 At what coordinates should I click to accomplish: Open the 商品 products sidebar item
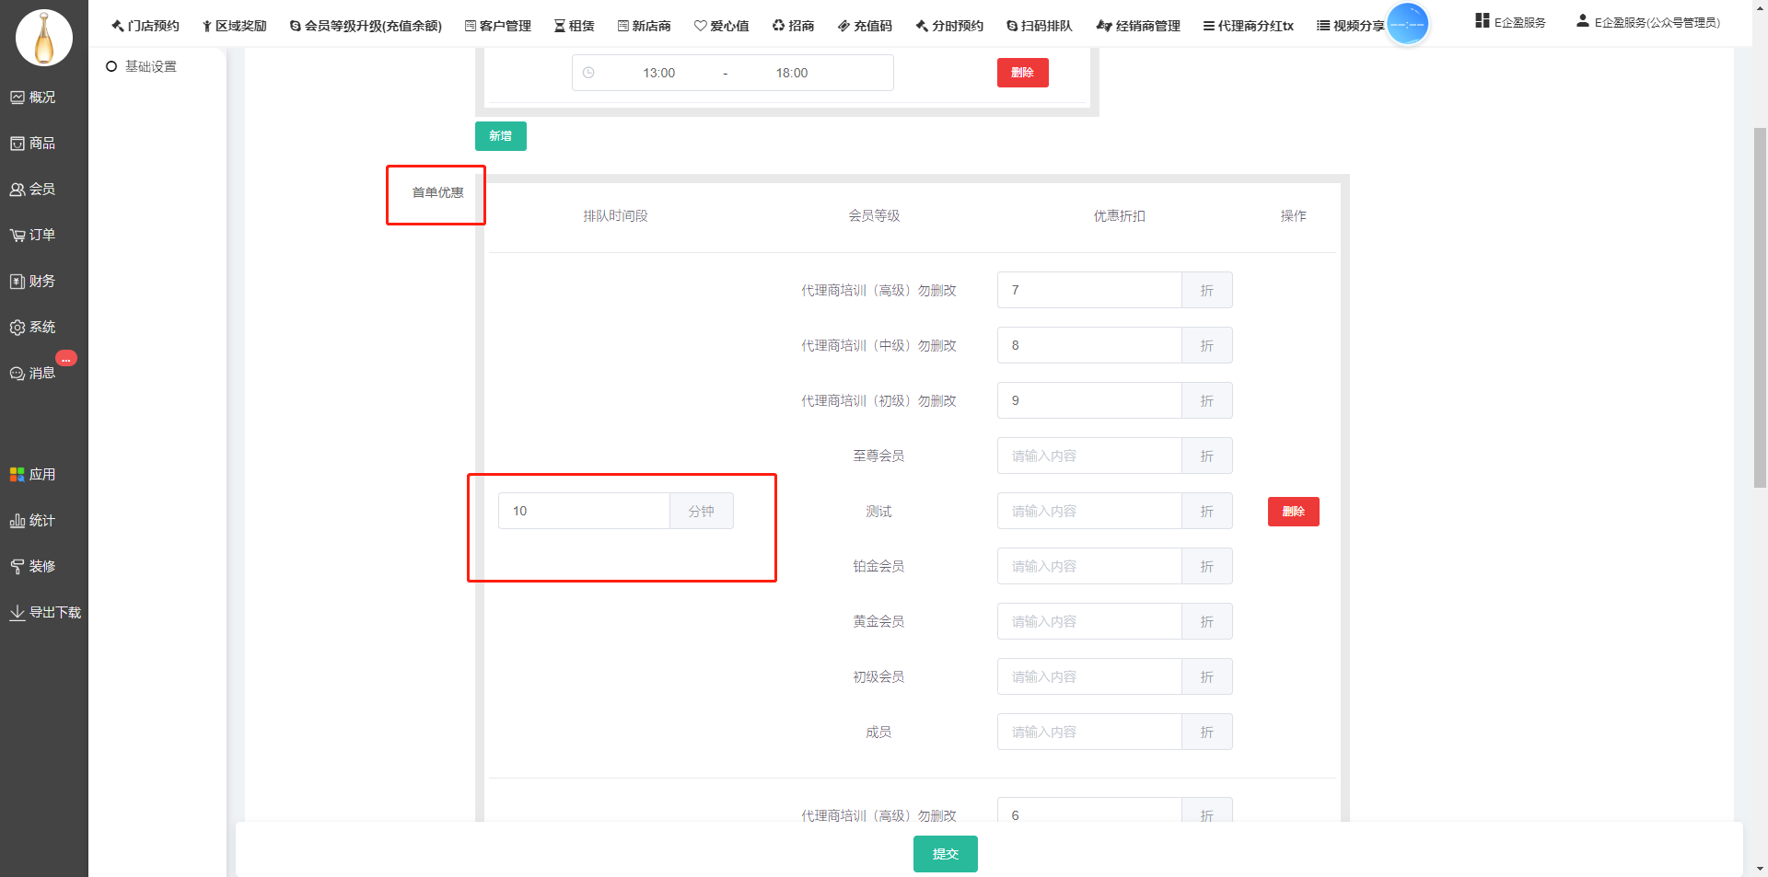tap(17, 144)
